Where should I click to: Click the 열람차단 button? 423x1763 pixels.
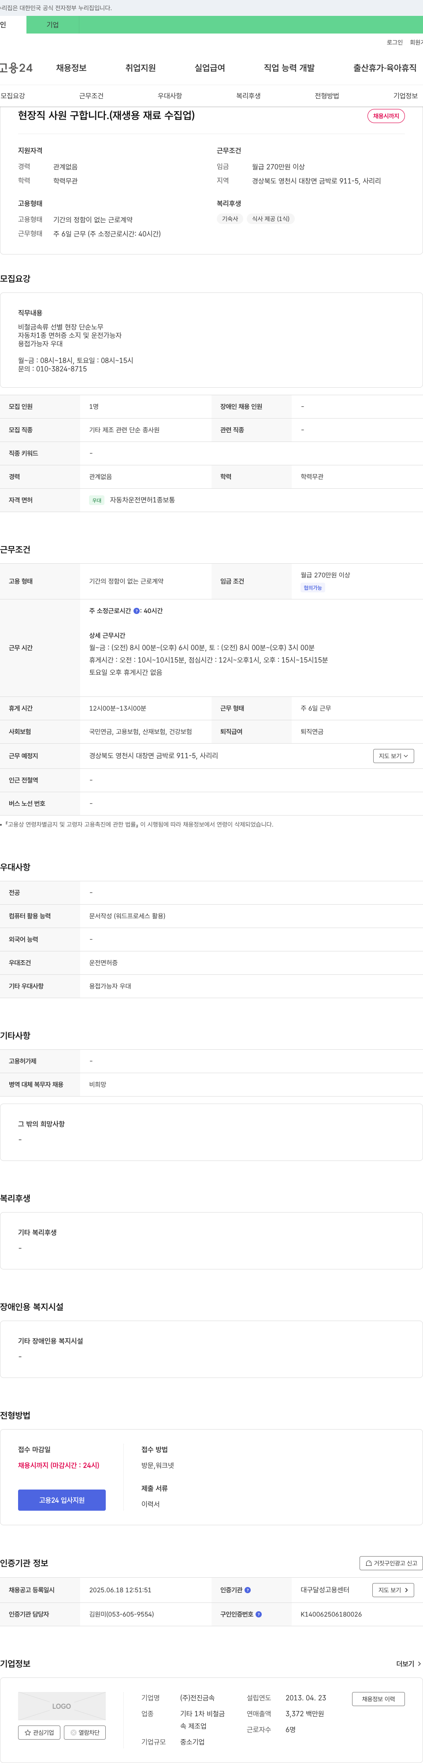pyautogui.click(x=85, y=1732)
